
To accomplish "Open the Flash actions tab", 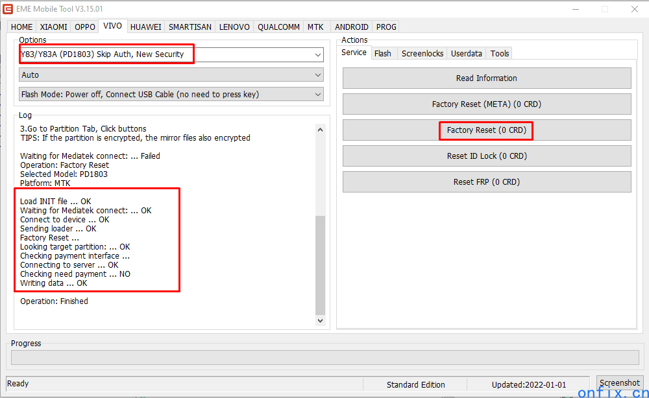I will [383, 53].
